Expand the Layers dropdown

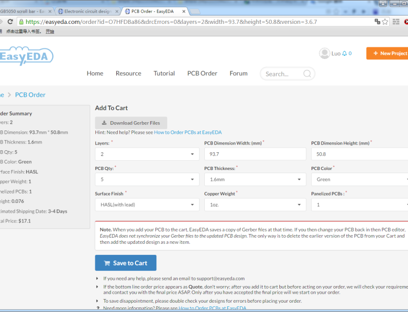coord(147,154)
